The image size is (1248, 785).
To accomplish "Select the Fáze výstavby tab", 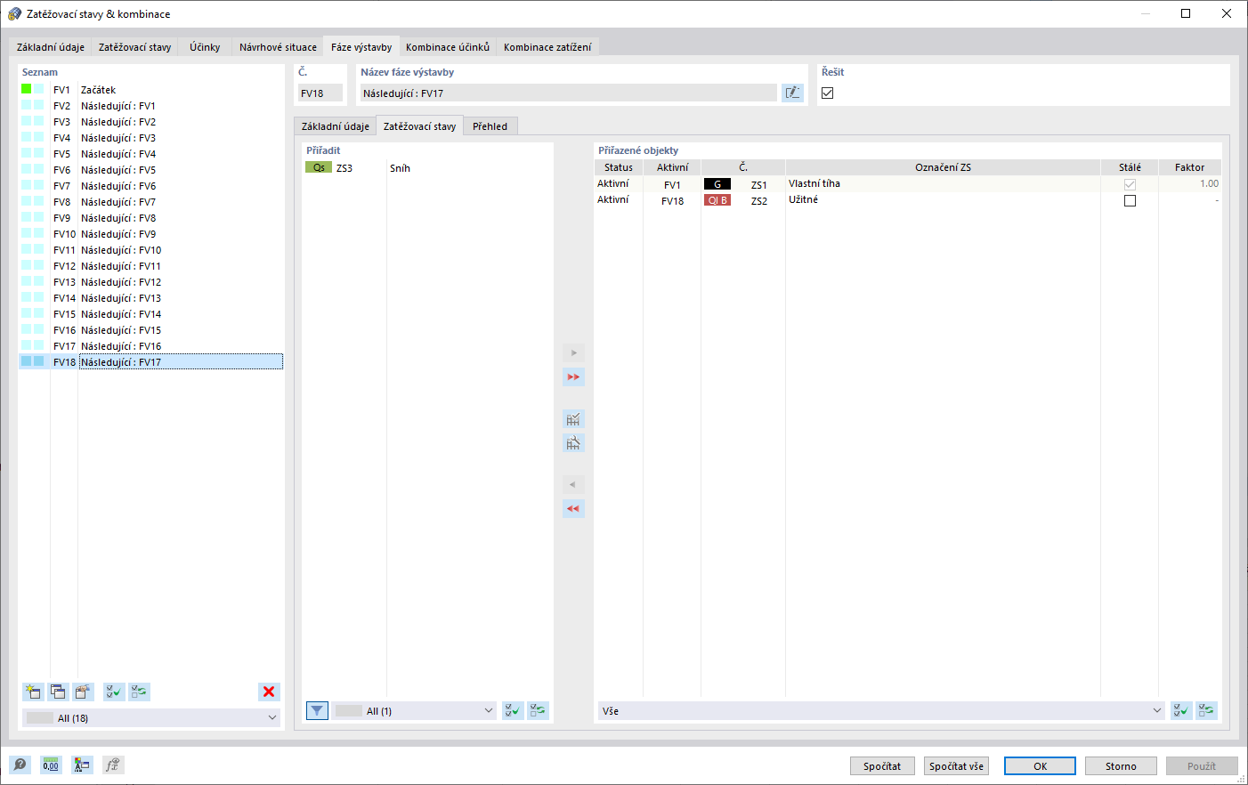I will pos(361,47).
